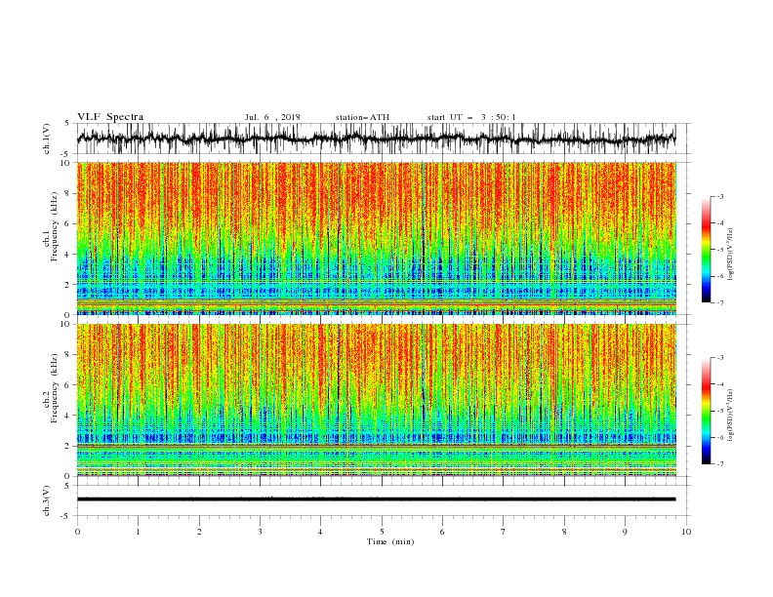The height and width of the screenshot is (597, 773).
Task: Click time axis tick label "5"
Action: point(382,532)
